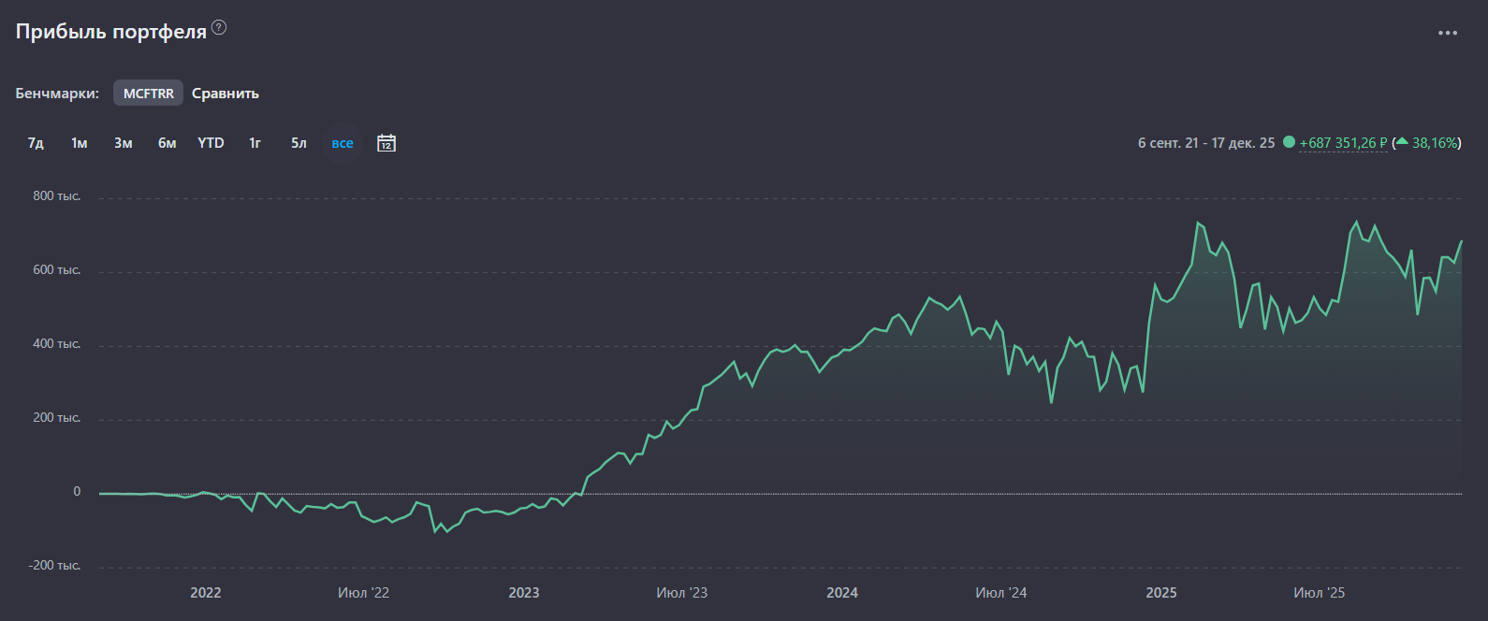Toggle the MCFTRR benchmark chip
1488x621 pixels.
148,94
